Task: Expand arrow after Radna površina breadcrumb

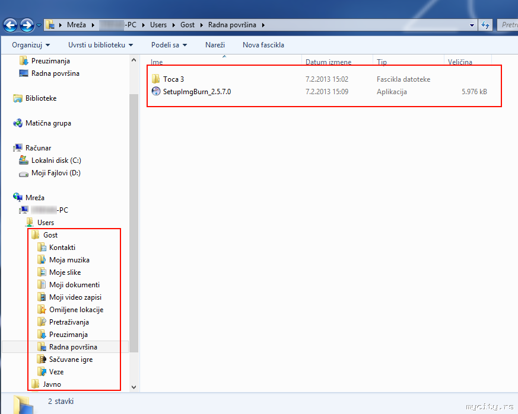Action: click(263, 25)
